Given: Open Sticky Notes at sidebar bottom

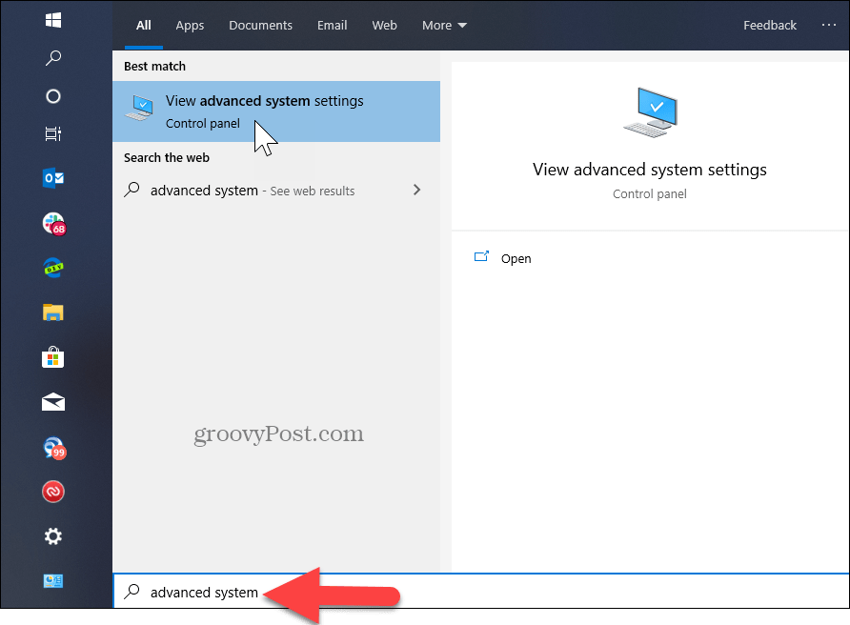Looking at the screenshot, I should 53,580.
